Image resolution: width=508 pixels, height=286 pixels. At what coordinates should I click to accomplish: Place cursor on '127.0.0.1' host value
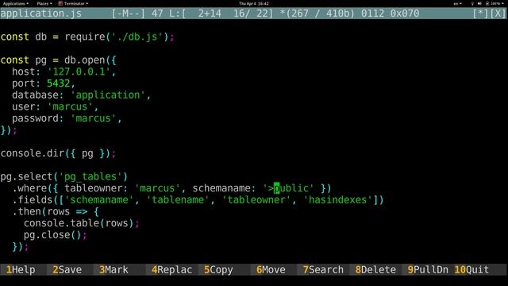[79, 71]
